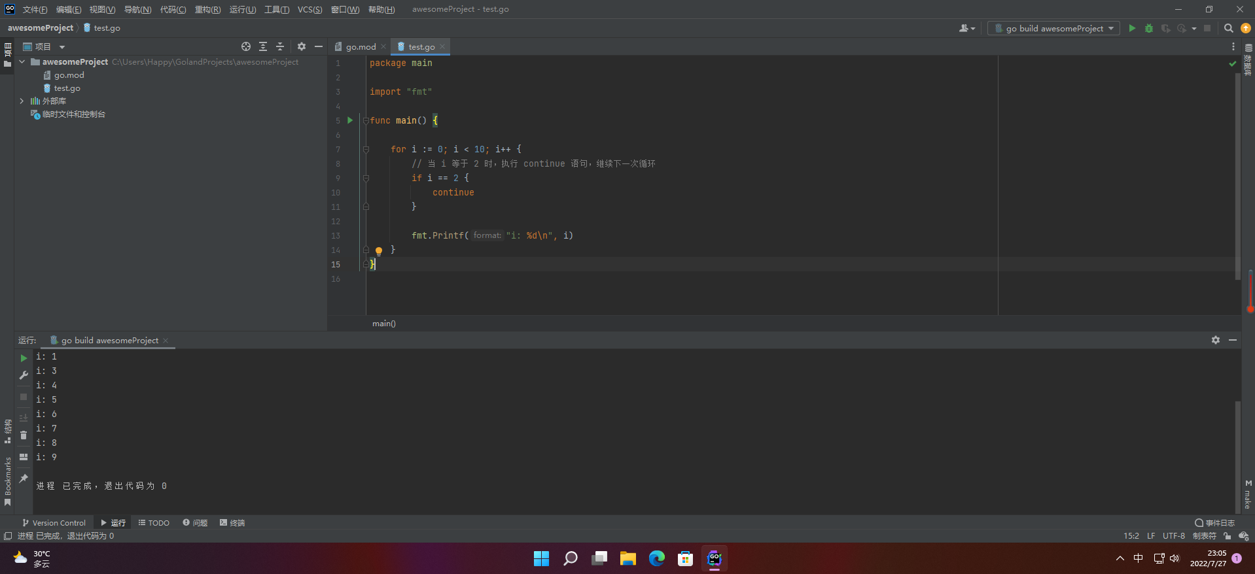This screenshot has width=1255, height=574.
Task: Rerun program from the Run panel
Action: pyautogui.click(x=24, y=358)
